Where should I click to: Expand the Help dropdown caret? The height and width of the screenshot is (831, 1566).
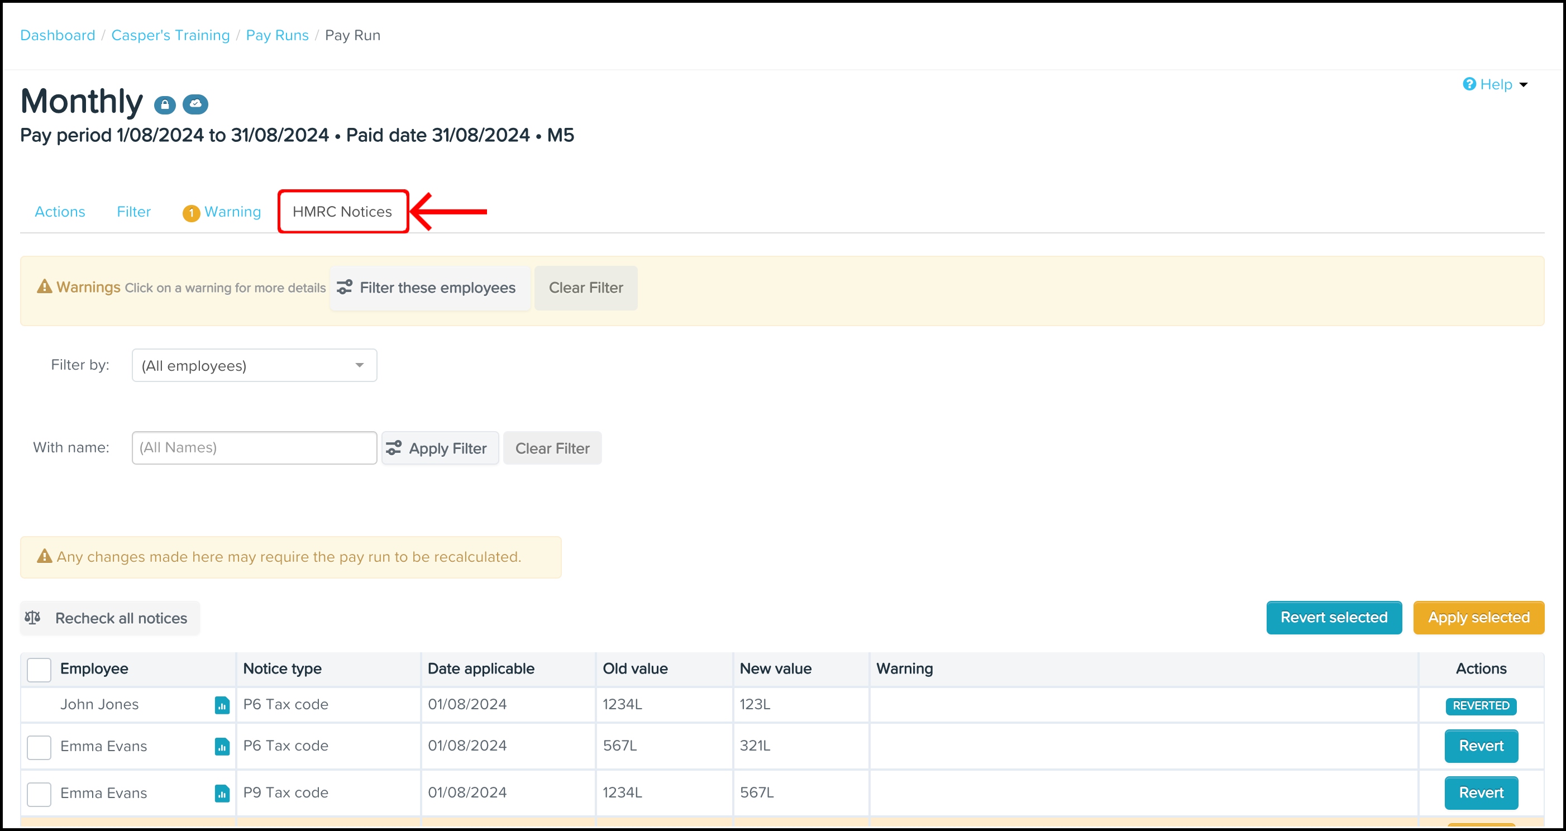[1524, 84]
